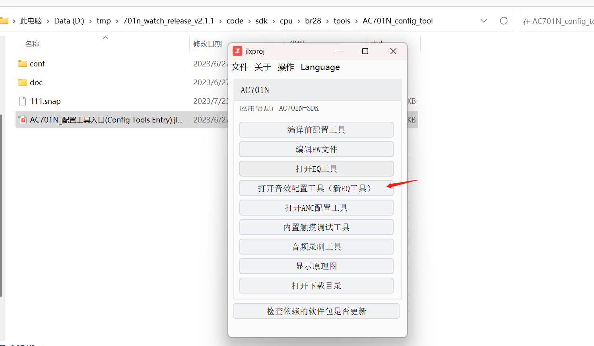Expand the chevron after sdk breadcrumb
The image size is (594, 346).
274,21
